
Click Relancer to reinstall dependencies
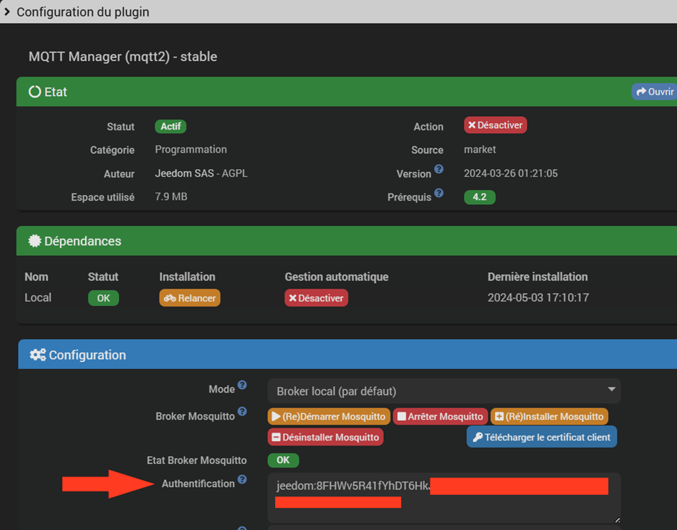[x=190, y=298]
